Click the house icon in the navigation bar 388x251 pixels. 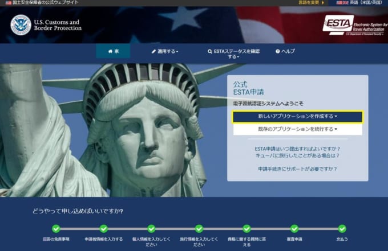pos(110,51)
